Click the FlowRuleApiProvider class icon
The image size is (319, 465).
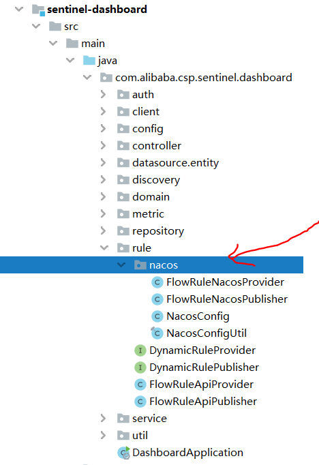pyautogui.click(x=140, y=385)
